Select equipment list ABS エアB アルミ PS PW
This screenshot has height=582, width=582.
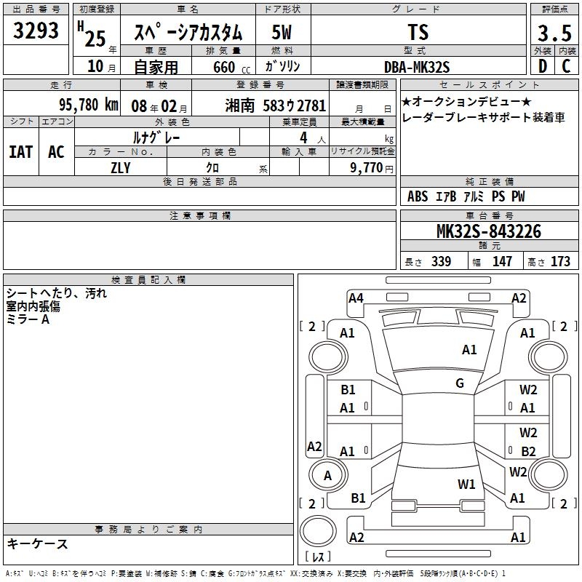coord(466,196)
